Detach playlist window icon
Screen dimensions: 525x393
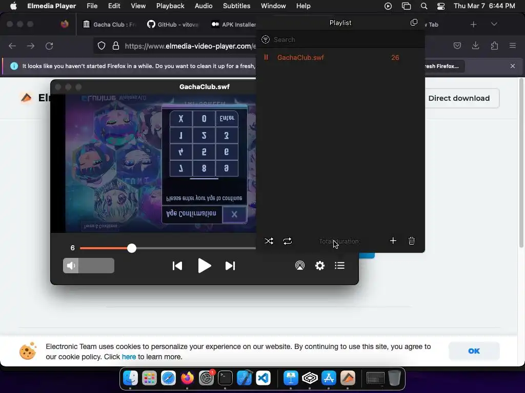pos(414,23)
